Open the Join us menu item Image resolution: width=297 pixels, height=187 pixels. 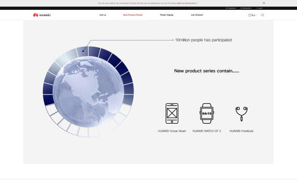(x=103, y=15)
